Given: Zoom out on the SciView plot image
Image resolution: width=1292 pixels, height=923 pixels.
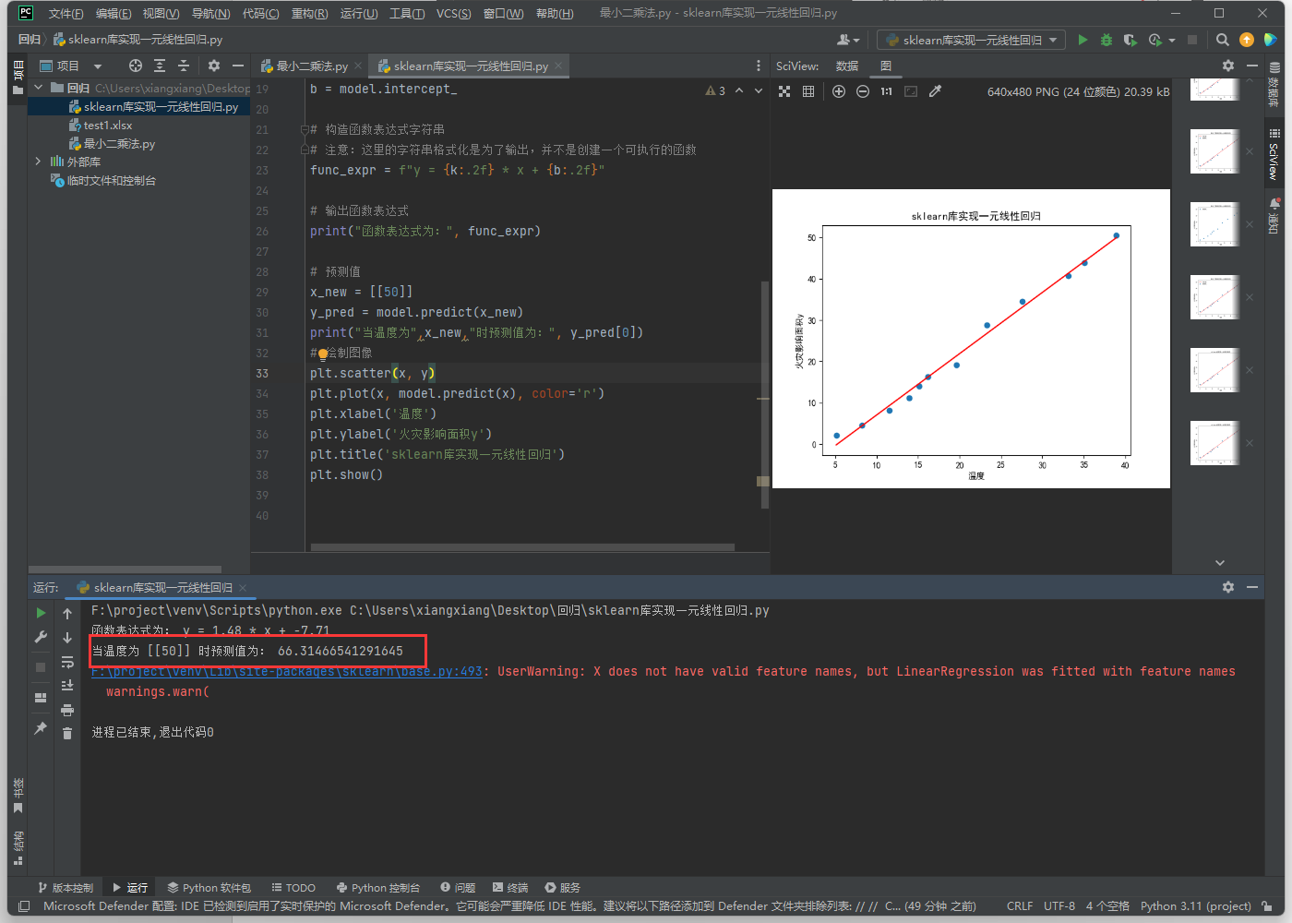Looking at the screenshot, I should (862, 91).
